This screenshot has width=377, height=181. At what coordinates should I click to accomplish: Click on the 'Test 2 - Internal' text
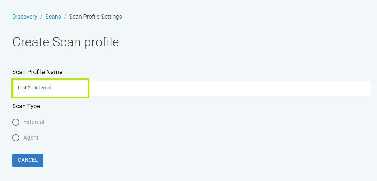coord(34,88)
